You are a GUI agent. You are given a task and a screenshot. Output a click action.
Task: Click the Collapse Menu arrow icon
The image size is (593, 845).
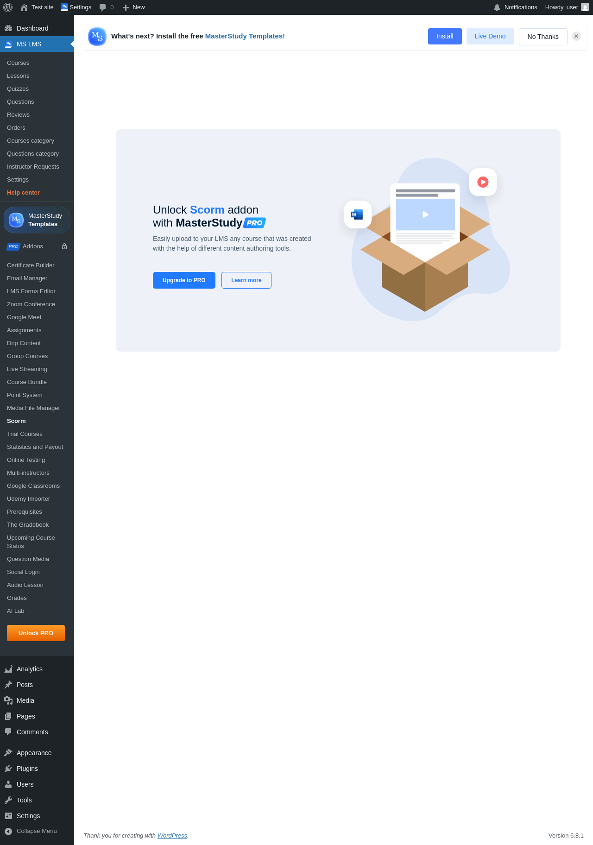coord(8,831)
